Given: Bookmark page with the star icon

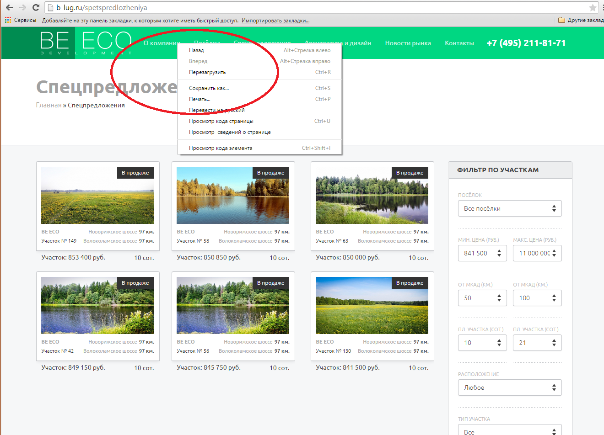Looking at the screenshot, I should (593, 7).
